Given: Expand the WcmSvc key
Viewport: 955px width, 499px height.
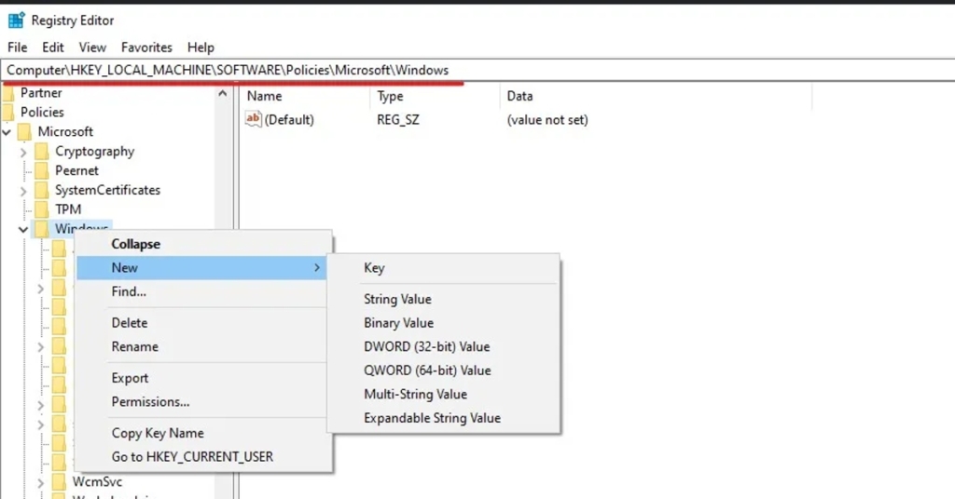Looking at the screenshot, I should coord(40,483).
